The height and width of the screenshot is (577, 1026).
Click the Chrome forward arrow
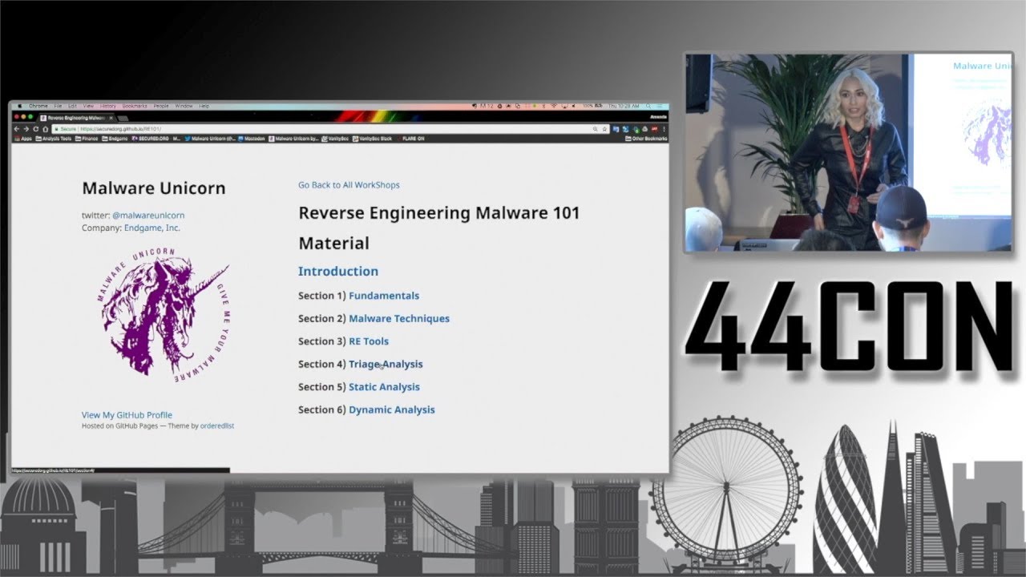(26, 129)
